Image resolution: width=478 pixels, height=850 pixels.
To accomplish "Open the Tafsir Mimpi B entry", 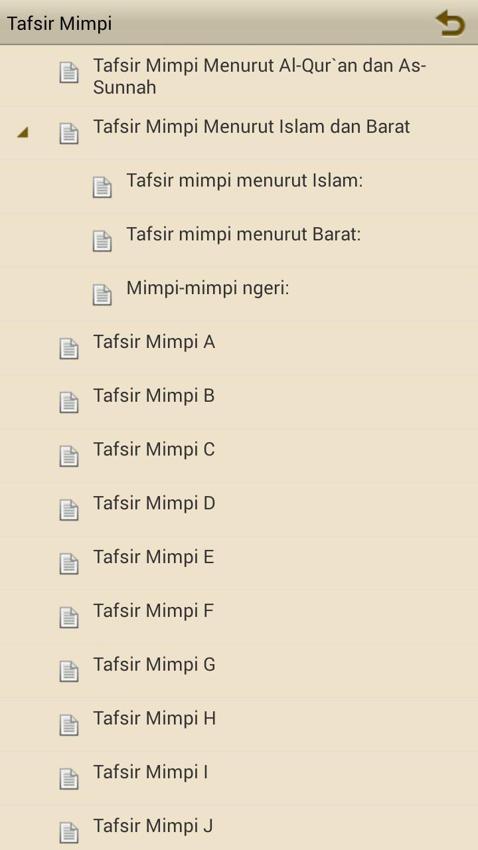I will (153, 395).
